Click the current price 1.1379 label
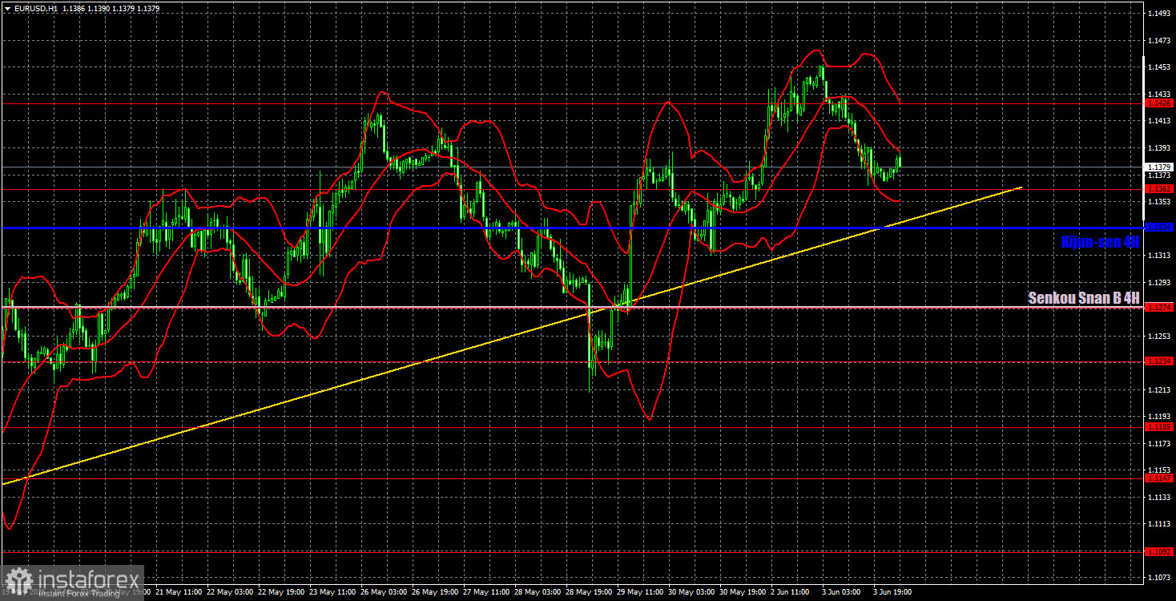The image size is (1176, 601). click(1160, 167)
